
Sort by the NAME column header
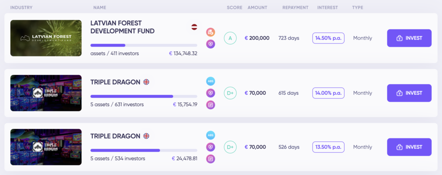tap(100, 8)
